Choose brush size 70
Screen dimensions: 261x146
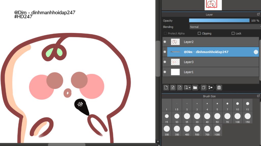[227, 118]
